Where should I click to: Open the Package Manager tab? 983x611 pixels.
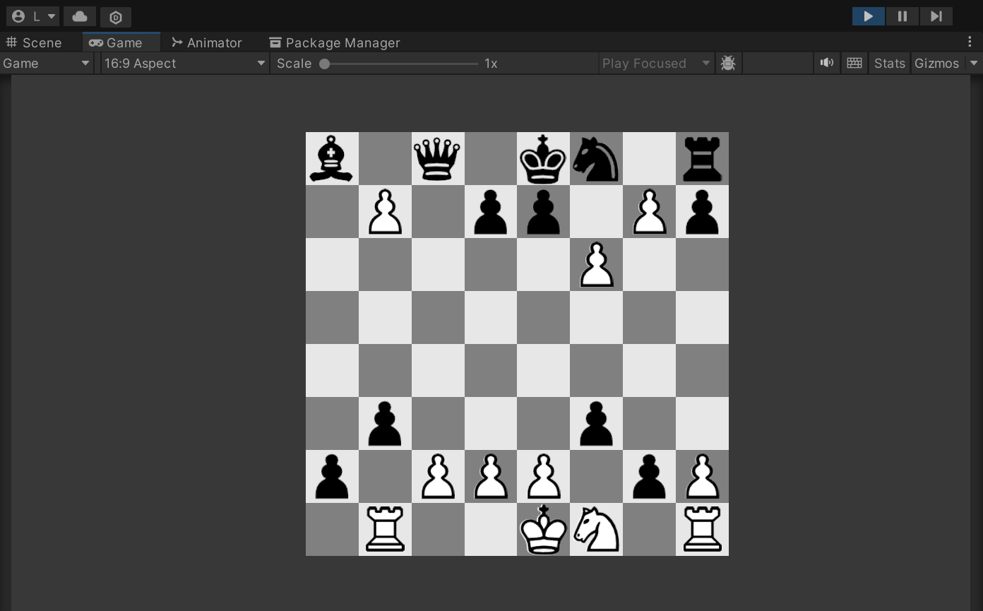pos(335,42)
